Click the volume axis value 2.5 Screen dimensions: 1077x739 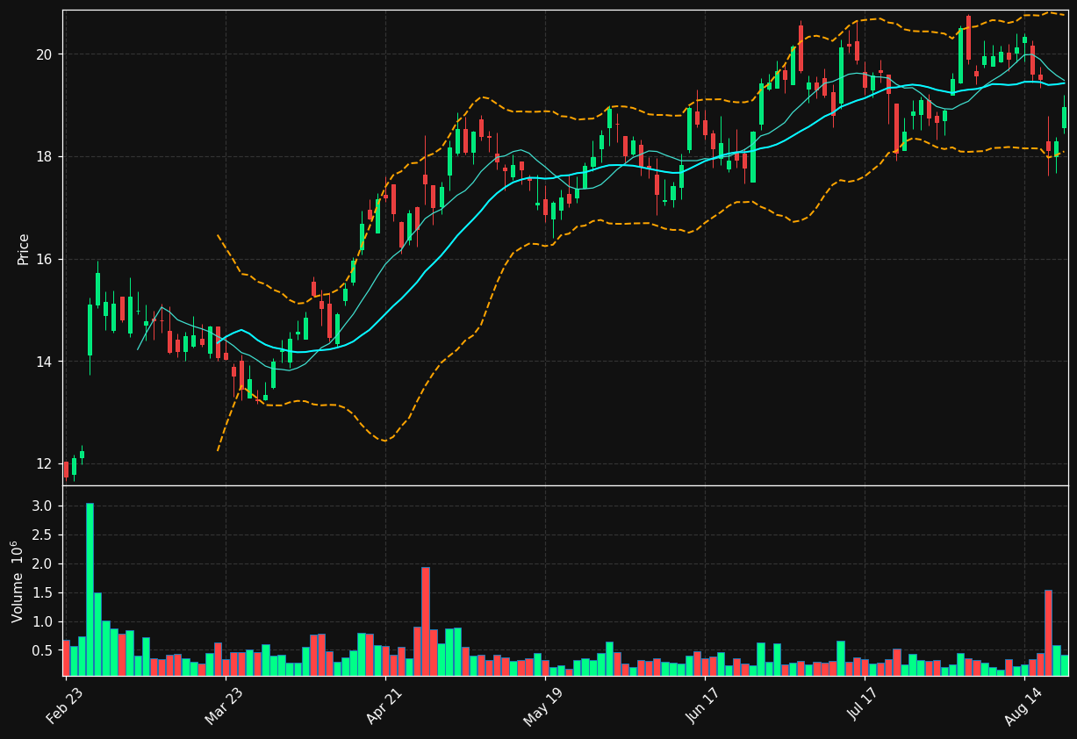click(x=43, y=535)
